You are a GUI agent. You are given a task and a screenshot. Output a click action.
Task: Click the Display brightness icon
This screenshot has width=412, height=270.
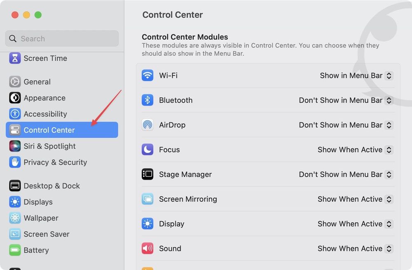(x=147, y=224)
